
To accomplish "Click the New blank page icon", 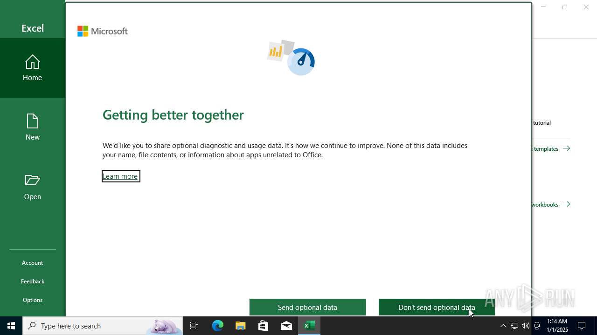I will (x=33, y=121).
